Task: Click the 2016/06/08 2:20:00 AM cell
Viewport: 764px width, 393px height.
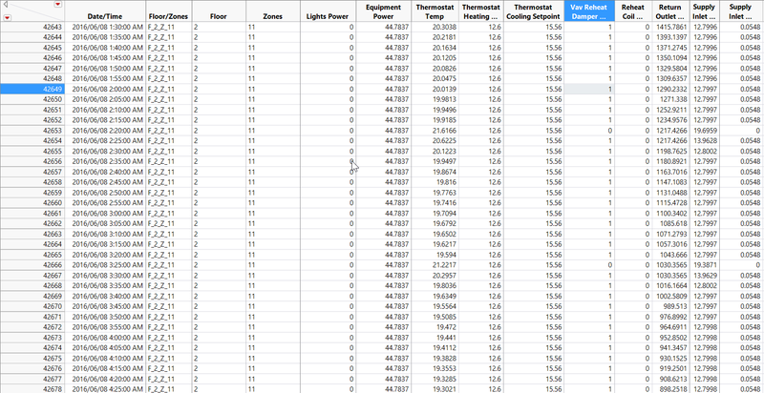Action: click(x=107, y=131)
